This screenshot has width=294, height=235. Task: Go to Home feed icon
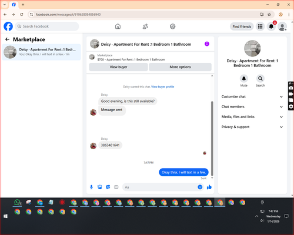pyautogui.click(x=118, y=26)
